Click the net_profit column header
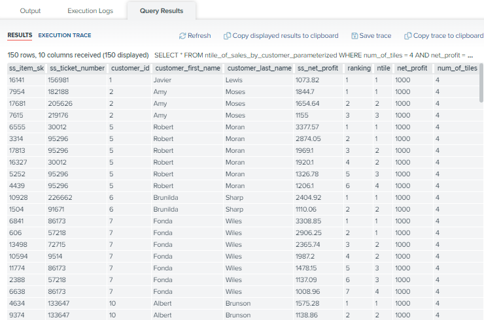 412,68
